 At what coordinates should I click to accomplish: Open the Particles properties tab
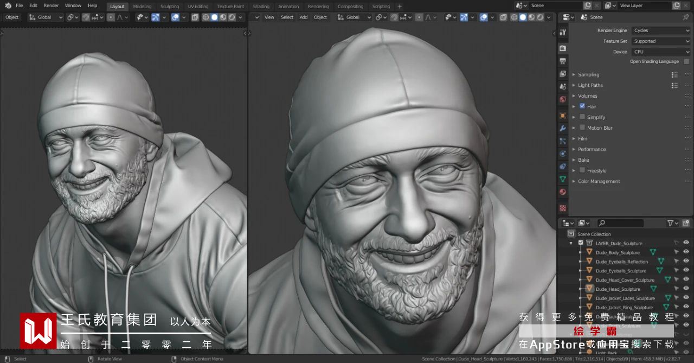[x=563, y=141]
